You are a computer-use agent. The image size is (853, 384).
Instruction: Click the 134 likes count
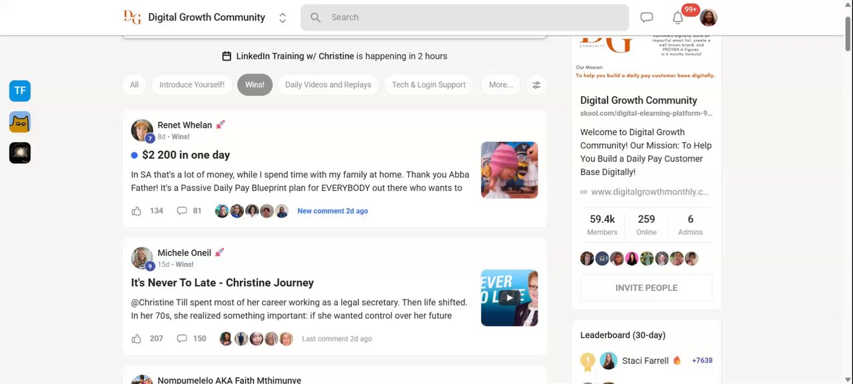pos(157,211)
